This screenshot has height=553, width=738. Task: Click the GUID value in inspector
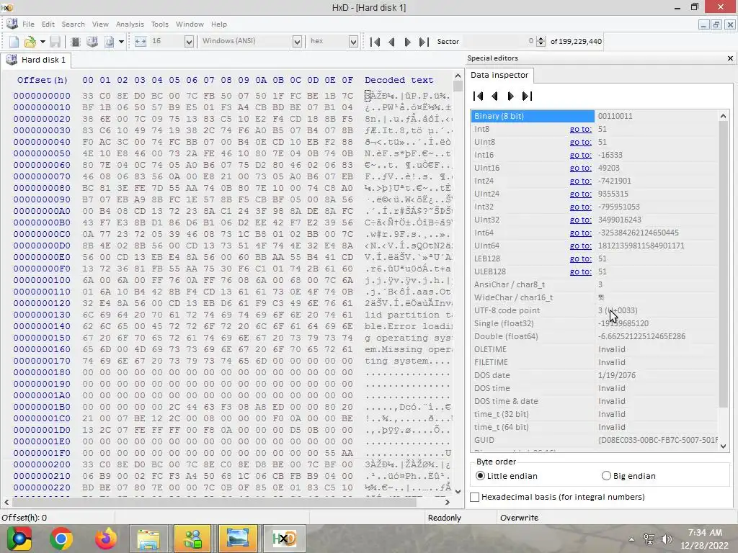tap(657, 440)
